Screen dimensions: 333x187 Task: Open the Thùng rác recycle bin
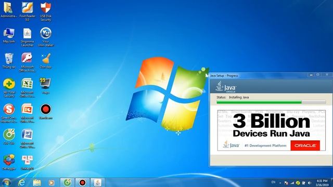(x=9, y=61)
